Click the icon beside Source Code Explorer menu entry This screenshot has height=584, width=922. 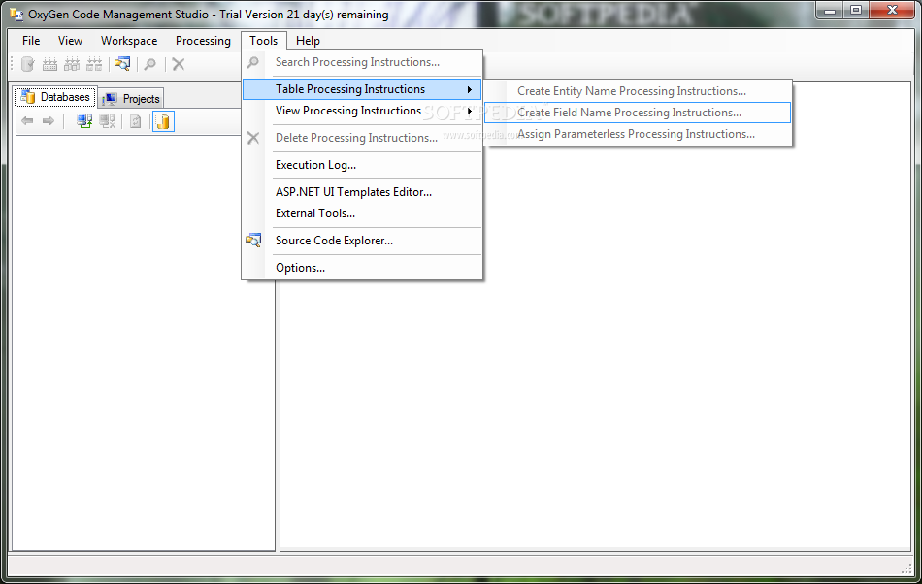[253, 241]
